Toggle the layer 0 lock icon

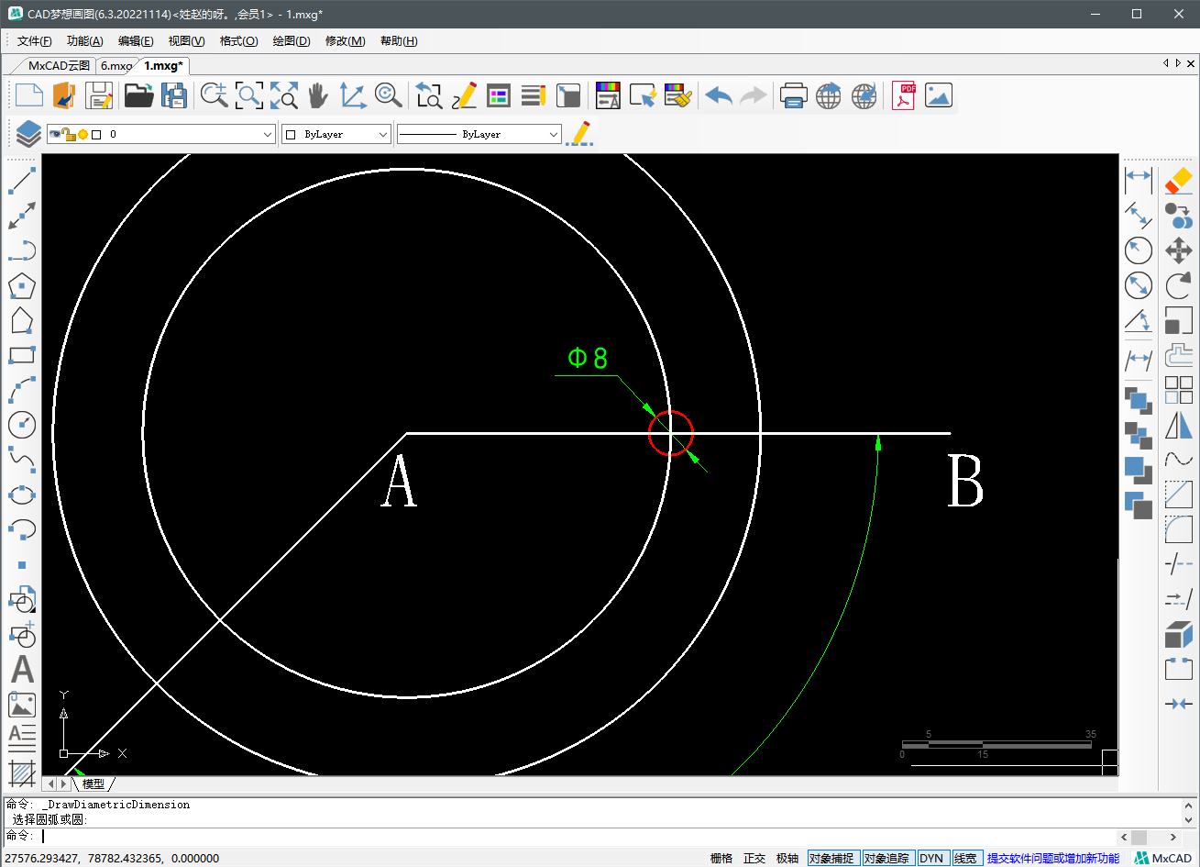(67, 134)
